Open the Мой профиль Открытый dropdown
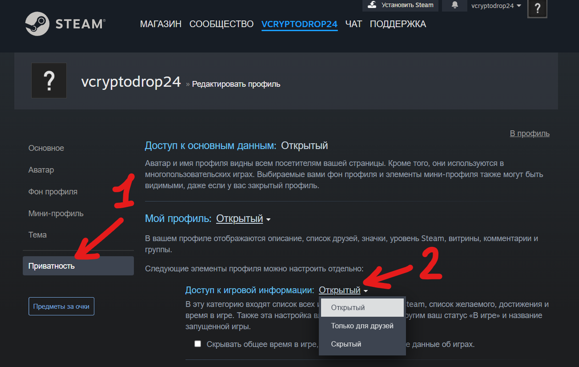Viewport: 579px width, 367px height. point(243,219)
